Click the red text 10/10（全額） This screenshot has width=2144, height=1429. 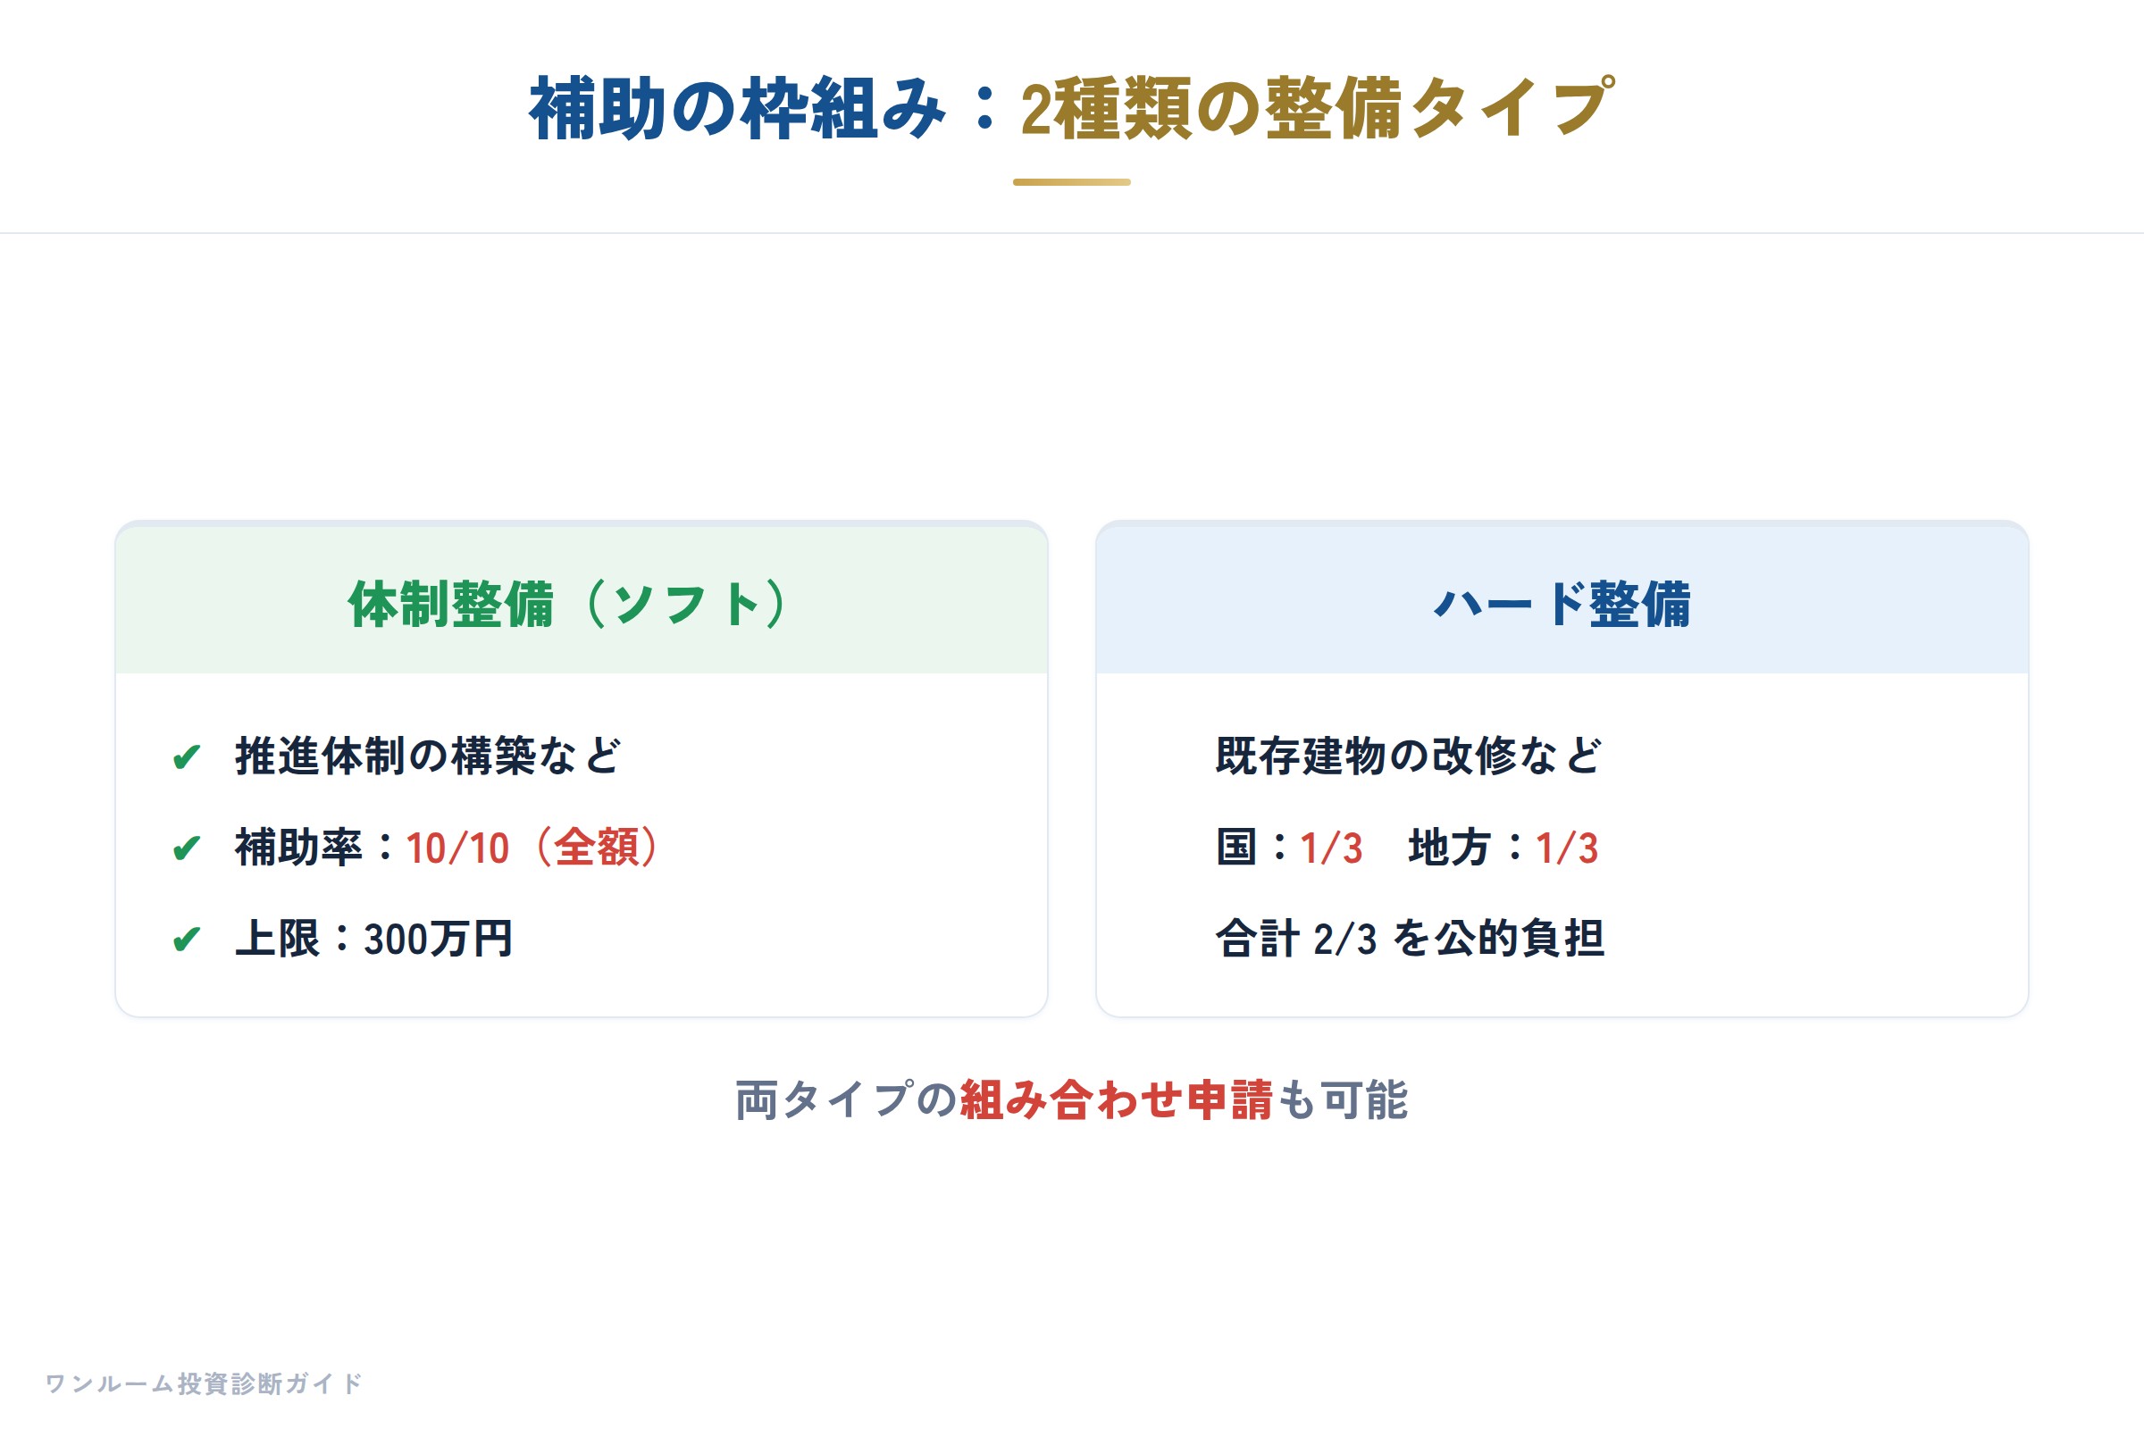(x=532, y=848)
